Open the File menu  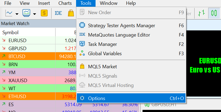[8, 3]
